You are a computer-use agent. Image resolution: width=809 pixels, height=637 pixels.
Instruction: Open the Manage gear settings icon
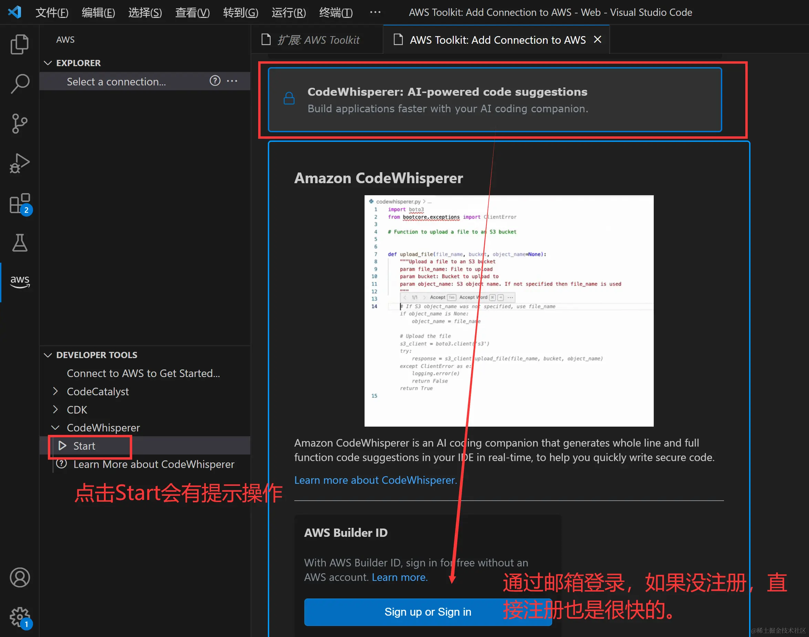tap(19, 617)
